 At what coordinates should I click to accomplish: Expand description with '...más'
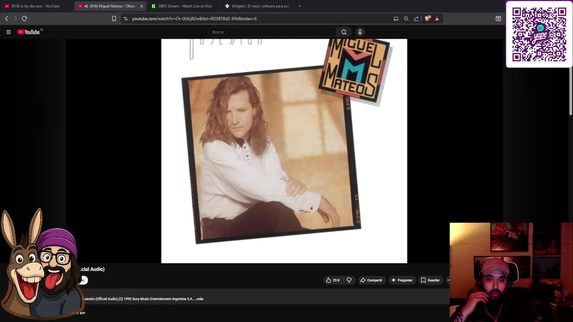point(198,299)
